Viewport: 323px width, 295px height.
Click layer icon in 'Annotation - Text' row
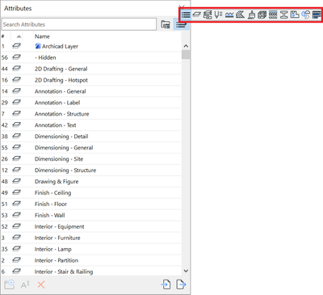pos(16,125)
